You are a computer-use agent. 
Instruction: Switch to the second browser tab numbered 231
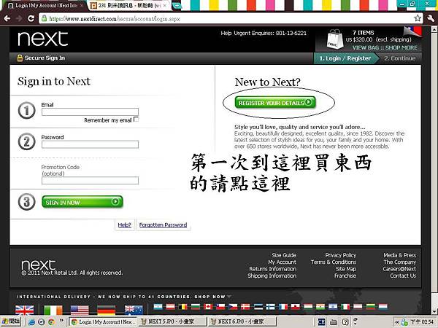[x=130, y=5]
